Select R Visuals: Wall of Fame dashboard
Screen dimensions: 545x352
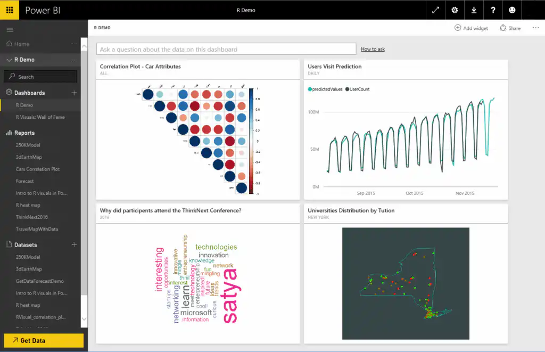click(x=40, y=117)
